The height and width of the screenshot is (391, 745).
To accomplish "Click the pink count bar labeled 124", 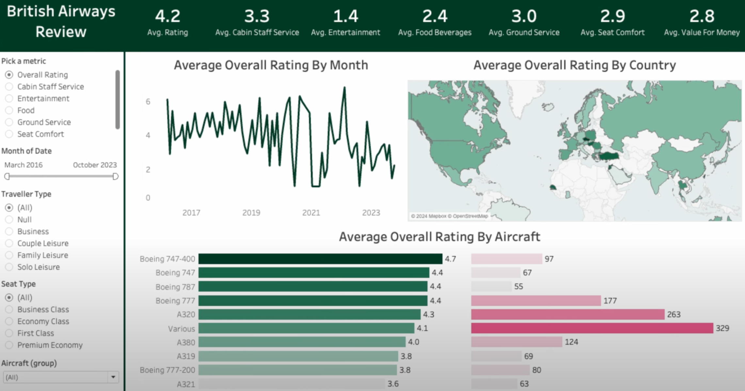I will coord(516,342).
